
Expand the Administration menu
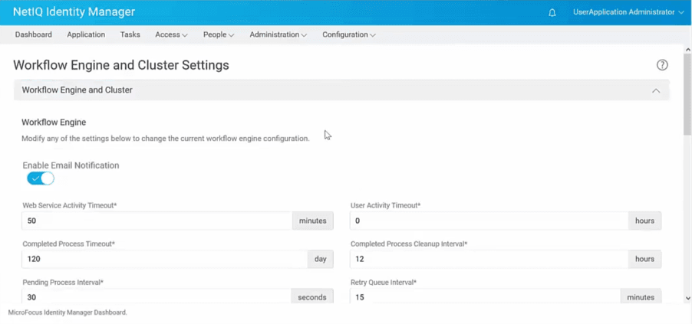278,34
